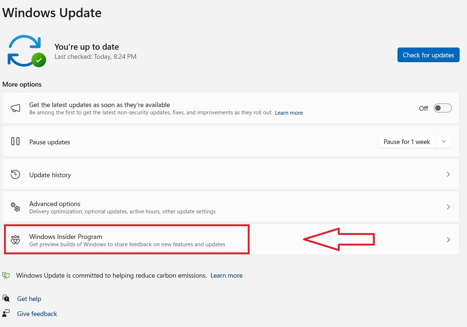
Task: Click the Update history clock icon
Action: pos(15,174)
